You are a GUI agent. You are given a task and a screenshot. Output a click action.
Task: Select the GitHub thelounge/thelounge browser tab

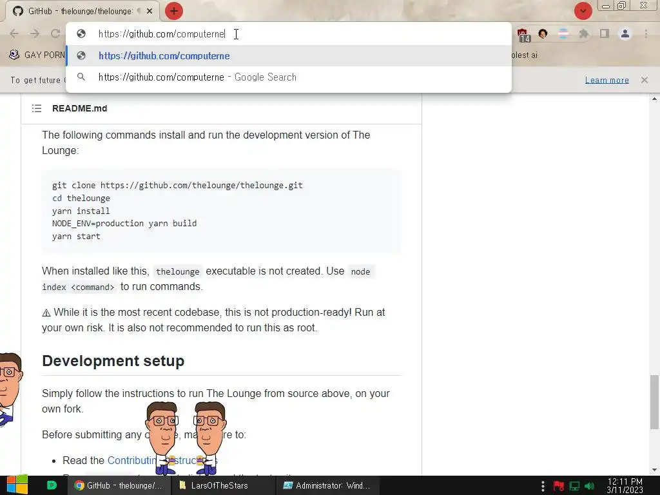coord(82,11)
